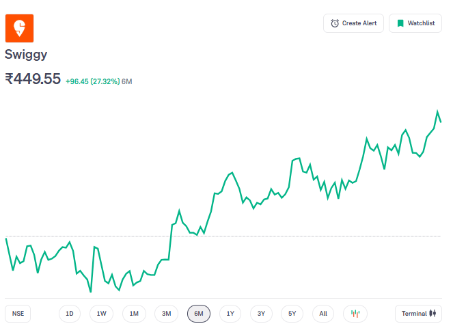Add the stock to Watchlist
The height and width of the screenshot is (326, 453).
pyautogui.click(x=415, y=23)
